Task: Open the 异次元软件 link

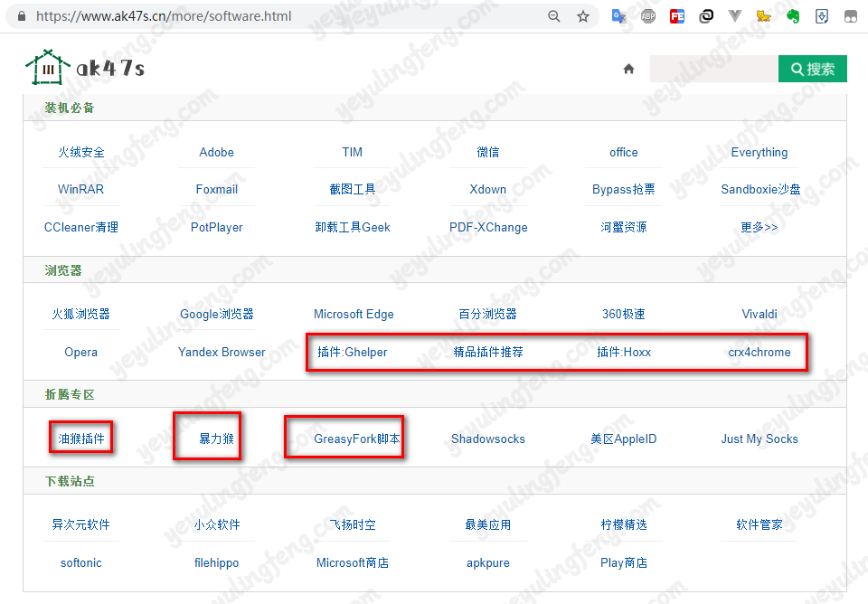Action: point(80,524)
